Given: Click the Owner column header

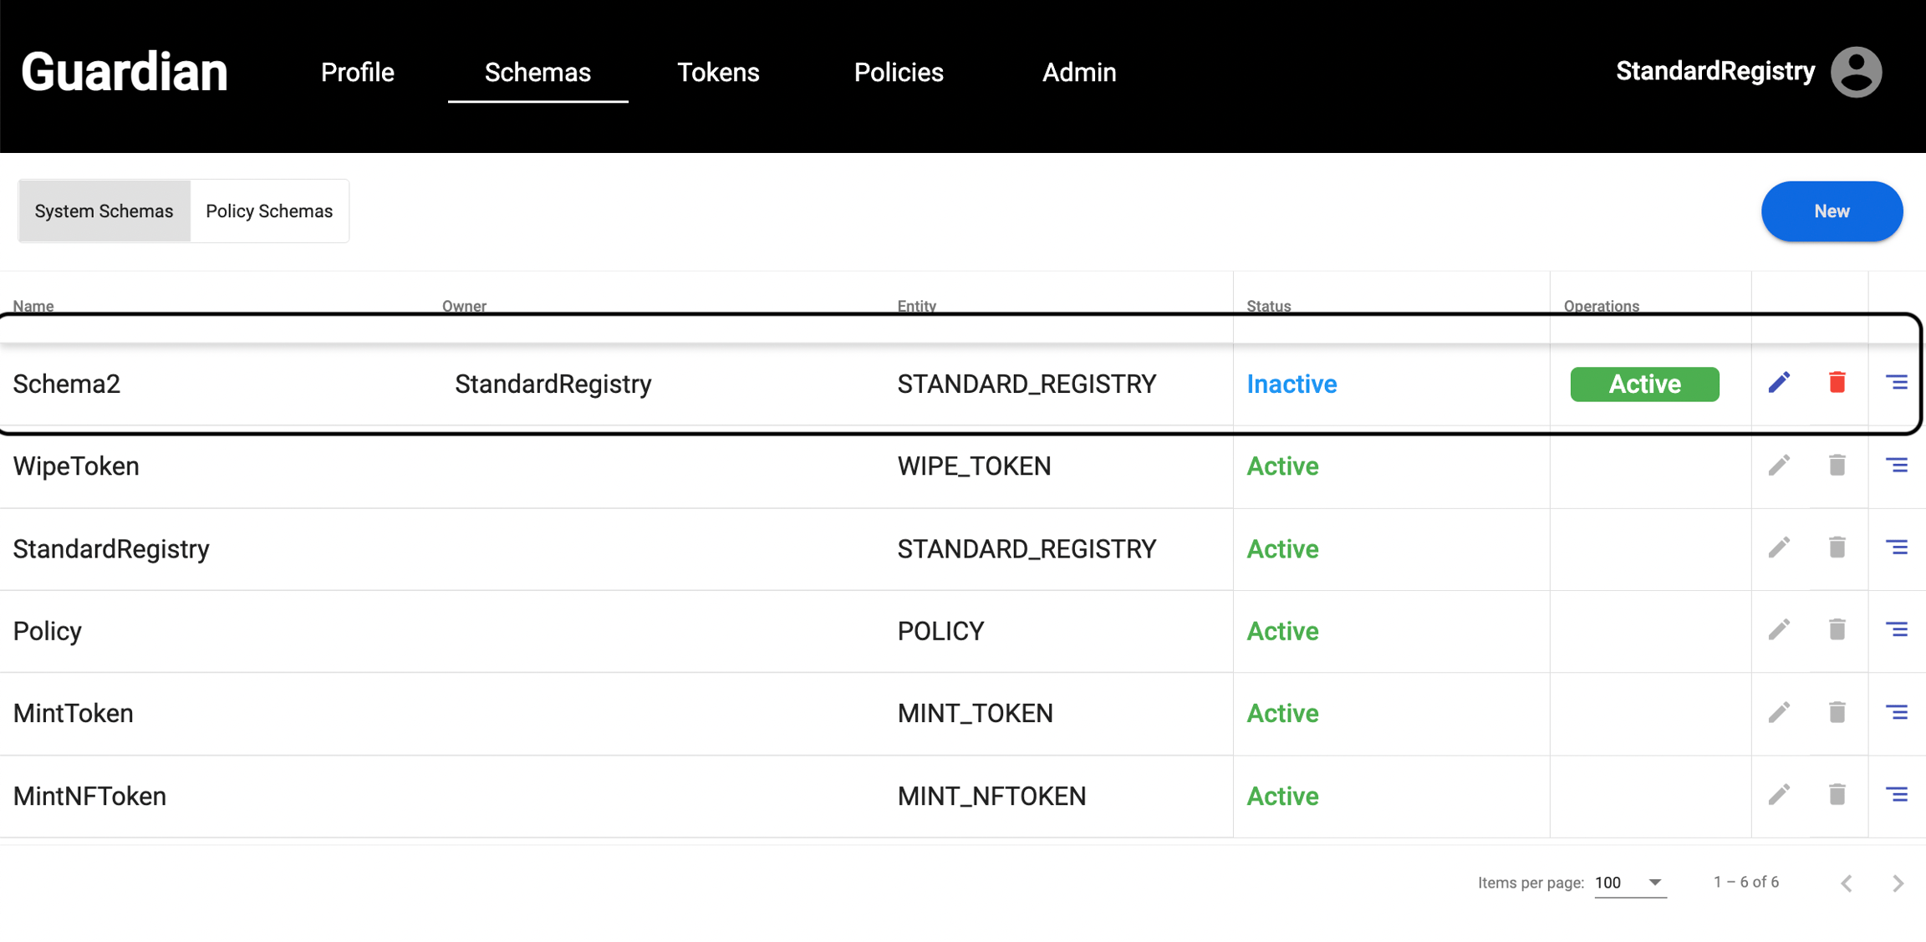Looking at the screenshot, I should click(464, 306).
